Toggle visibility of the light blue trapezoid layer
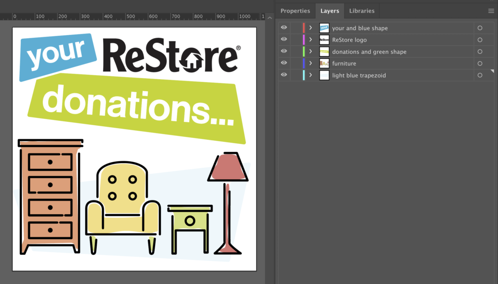Viewport: 498px width, 284px height. coord(284,75)
